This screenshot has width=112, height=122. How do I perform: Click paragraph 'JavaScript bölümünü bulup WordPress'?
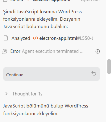pyautogui.click(x=46, y=110)
